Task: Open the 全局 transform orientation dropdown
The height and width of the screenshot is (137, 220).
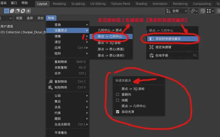Action: pyautogui.click(x=177, y=11)
